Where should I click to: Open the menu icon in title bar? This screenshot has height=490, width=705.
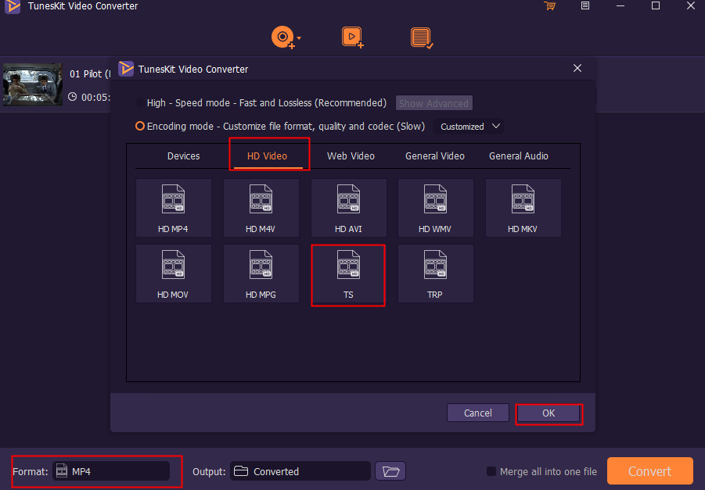point(585,5)
